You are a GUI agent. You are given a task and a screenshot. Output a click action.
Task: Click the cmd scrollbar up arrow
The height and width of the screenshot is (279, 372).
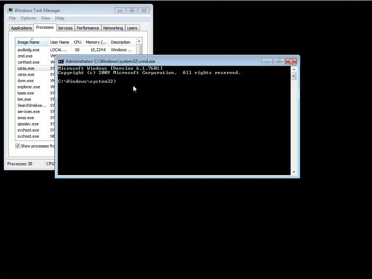coord(294,69)
